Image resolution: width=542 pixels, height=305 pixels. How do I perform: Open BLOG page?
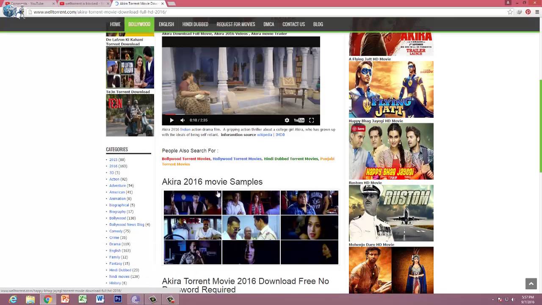click(318, 24)
